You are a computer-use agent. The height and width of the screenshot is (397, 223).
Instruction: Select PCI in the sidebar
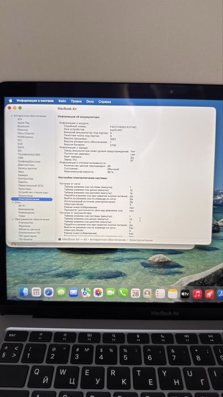[x=20, y=140]
